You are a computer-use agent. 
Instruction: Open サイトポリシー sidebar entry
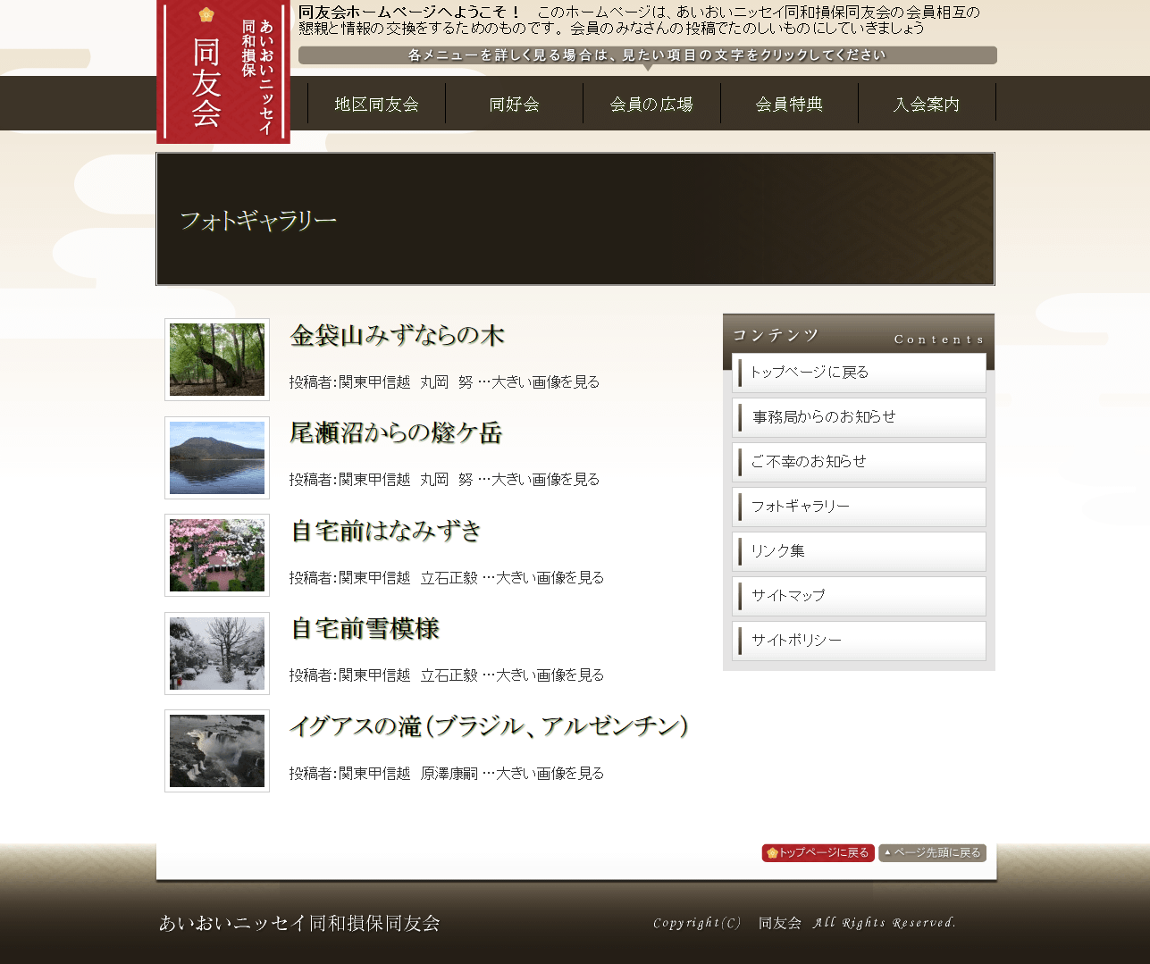coord(859,641)
